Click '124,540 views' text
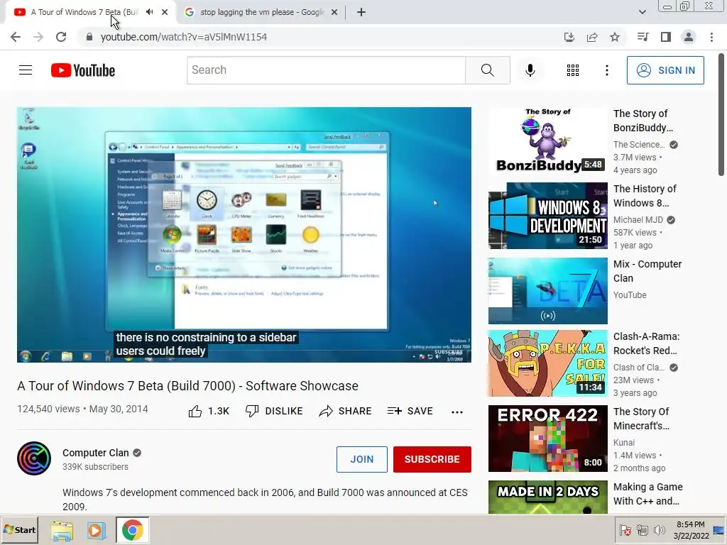The width and height of the screenshot is (727, 545). pos(48,409)
